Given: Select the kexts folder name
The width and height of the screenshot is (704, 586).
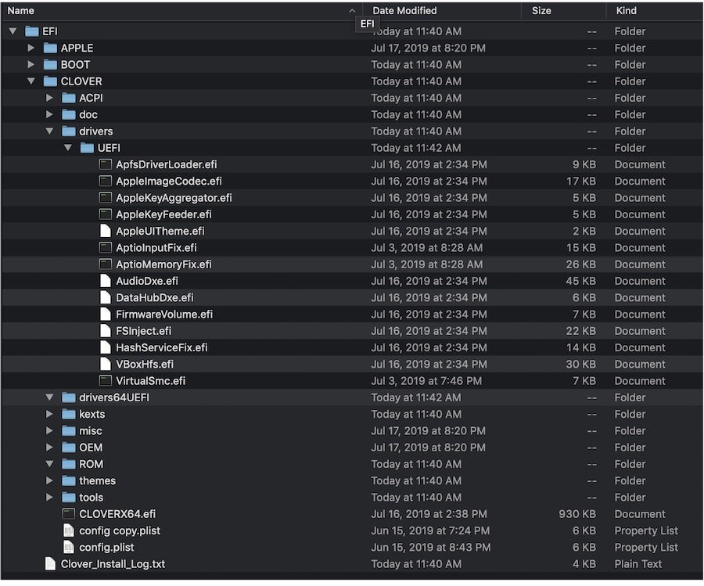Looking at the screenshot, I should pos(92,414).
